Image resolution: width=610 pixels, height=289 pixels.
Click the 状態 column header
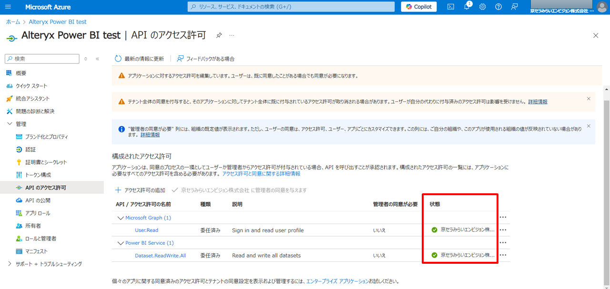tap(435, 204)
